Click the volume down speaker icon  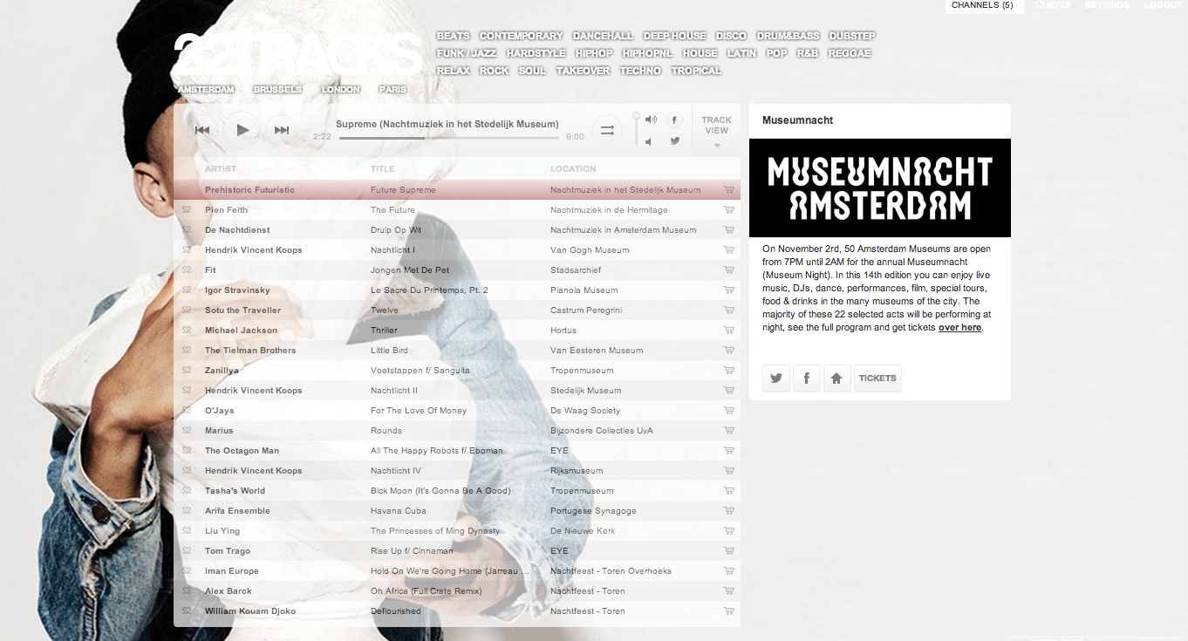click(648, 141)
